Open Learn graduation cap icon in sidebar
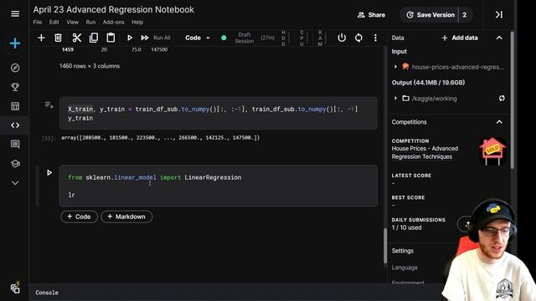The width and height of the screenshot is (536, 301). click(x=15, y=164)
